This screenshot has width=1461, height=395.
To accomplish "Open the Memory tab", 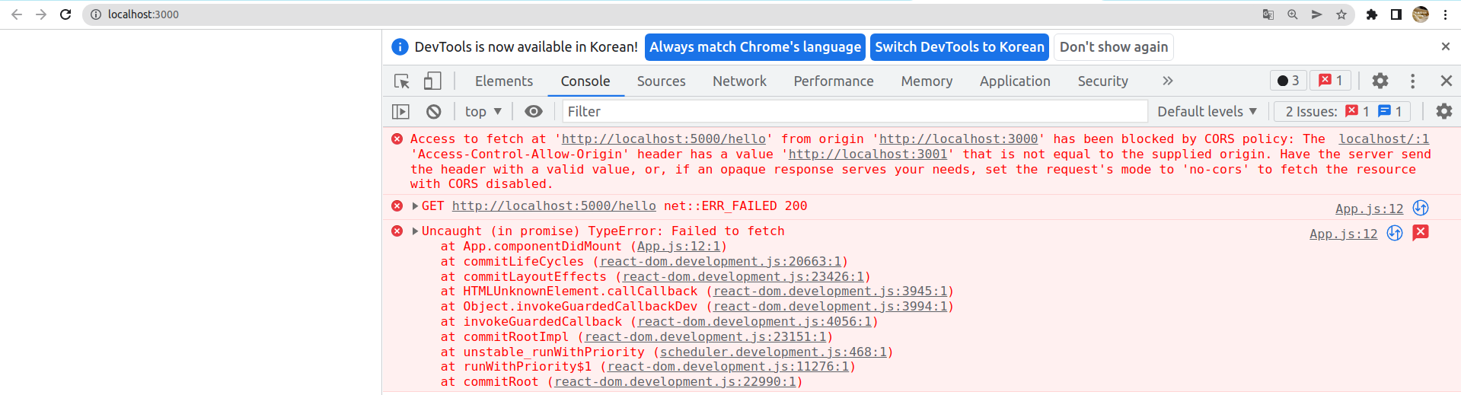I will point(927,81).
